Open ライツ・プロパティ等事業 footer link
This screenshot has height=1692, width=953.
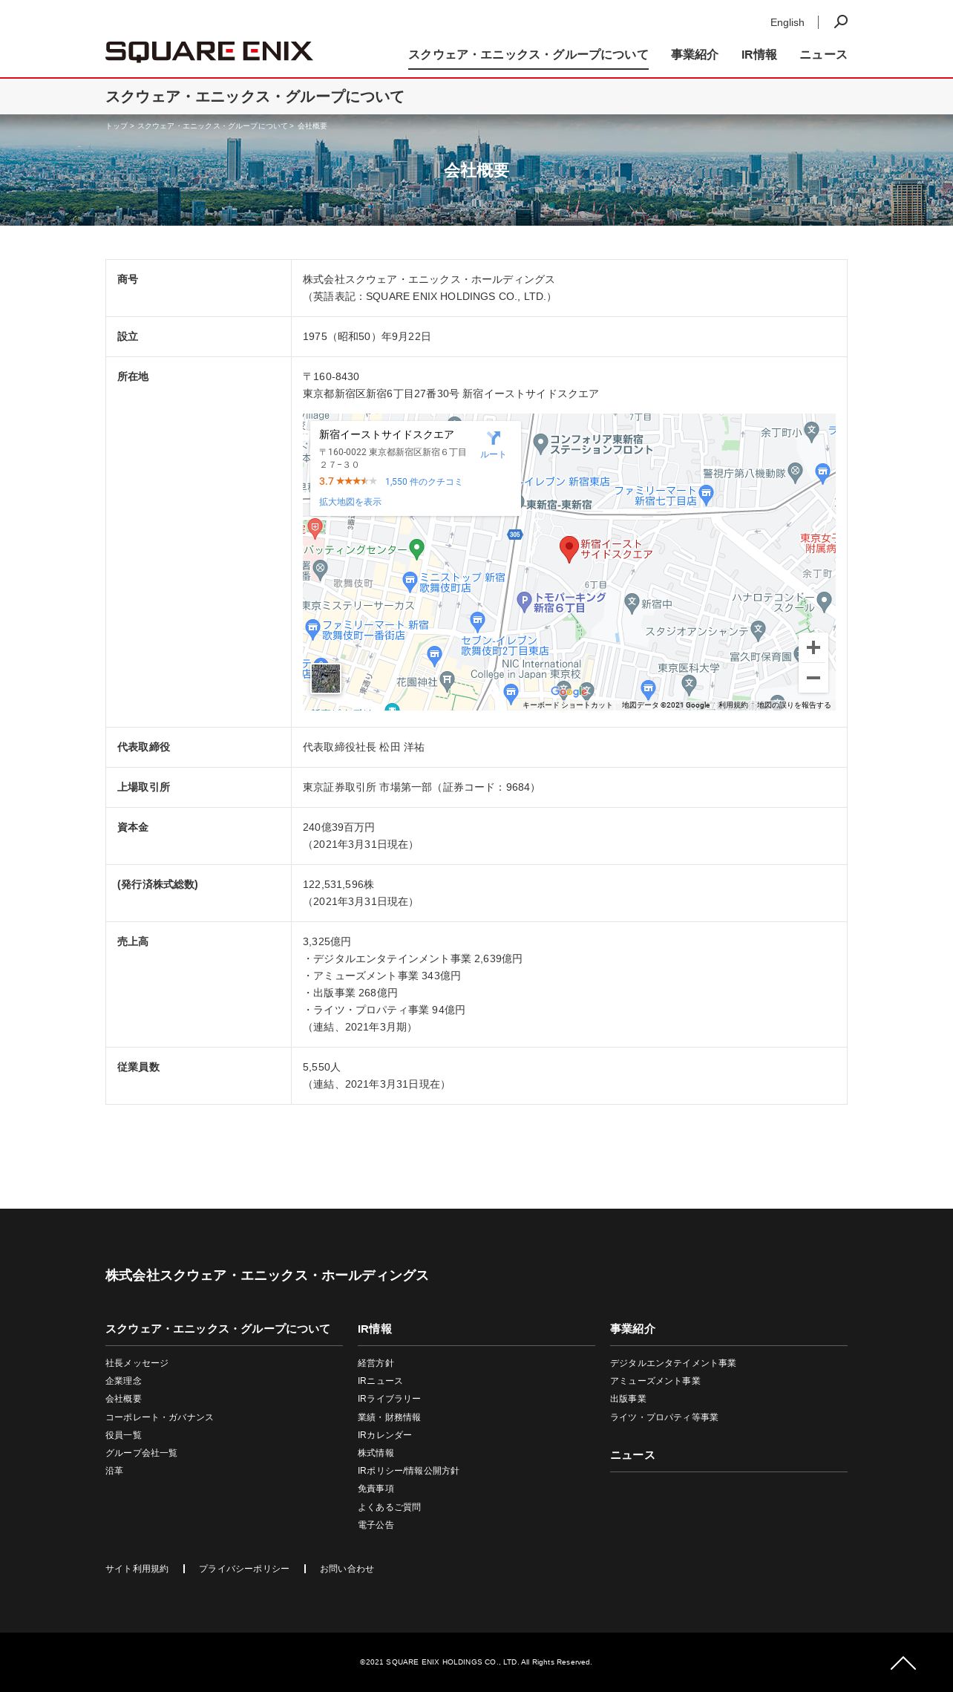tap(664, 1417)
